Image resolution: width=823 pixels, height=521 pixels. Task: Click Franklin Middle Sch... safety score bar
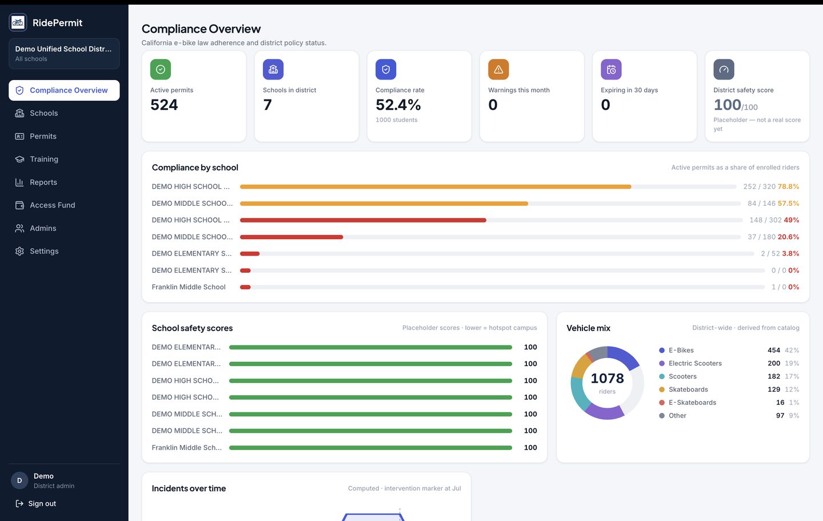click(370, 448)
